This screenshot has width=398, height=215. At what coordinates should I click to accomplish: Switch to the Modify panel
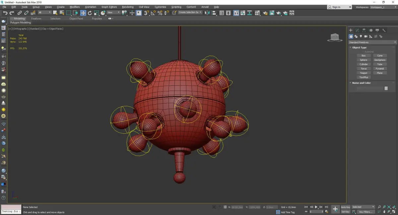click(357, 30)
